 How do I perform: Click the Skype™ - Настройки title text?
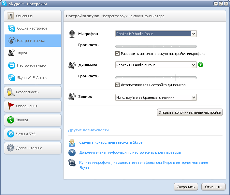click(x=28, y=4)
